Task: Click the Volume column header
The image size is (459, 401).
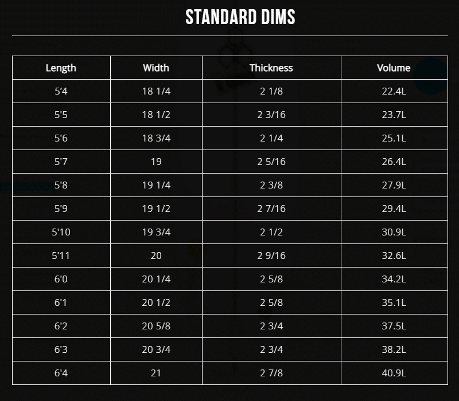Action: tap(394, 68)
